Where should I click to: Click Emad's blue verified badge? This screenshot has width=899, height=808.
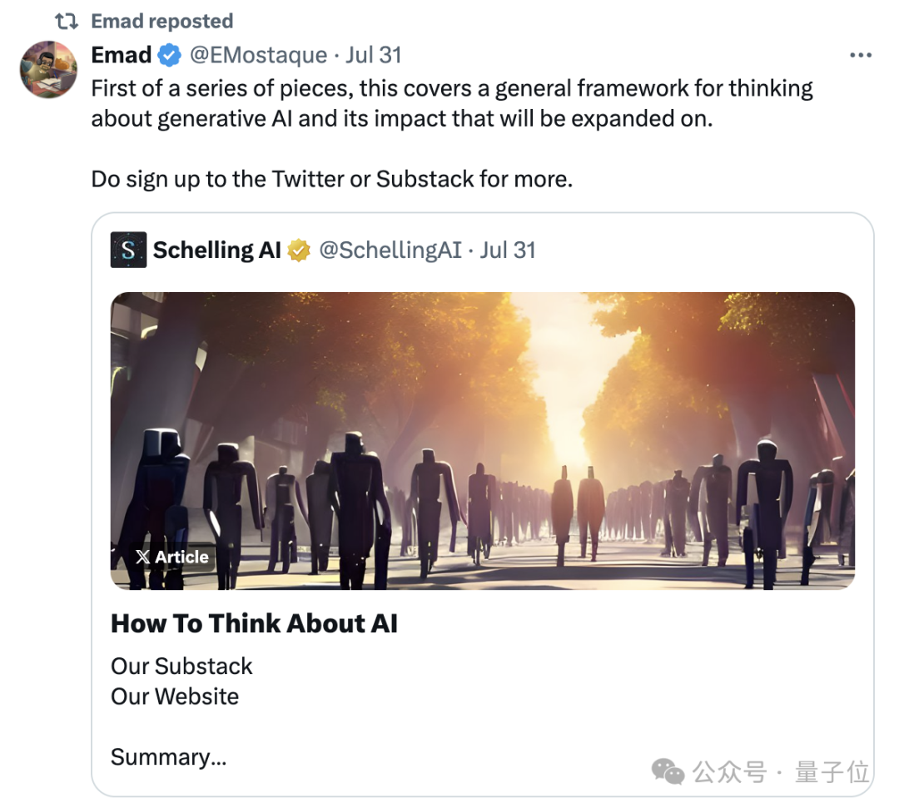tap(170, 56)
